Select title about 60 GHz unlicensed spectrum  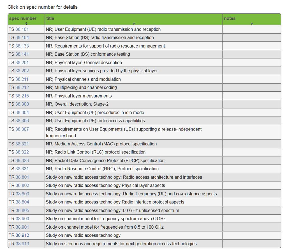click(x=112, y=210)
